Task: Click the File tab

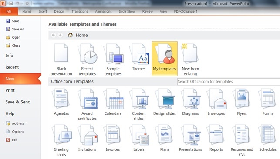Action: pyautogui.click(x=9, y=11)
